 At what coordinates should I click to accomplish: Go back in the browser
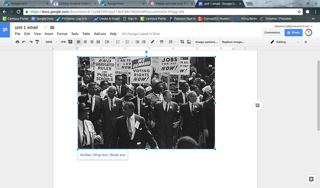coord(4,12)
